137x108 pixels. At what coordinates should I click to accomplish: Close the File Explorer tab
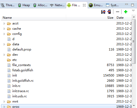(x=84, y=5)
